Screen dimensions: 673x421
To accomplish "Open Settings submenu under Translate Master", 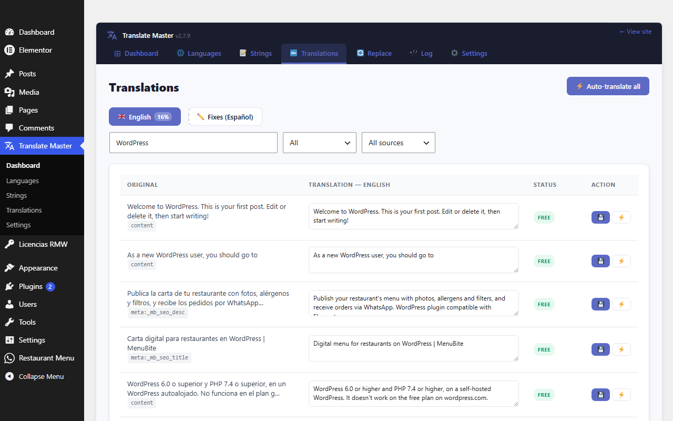I will (x=18, y=225).
